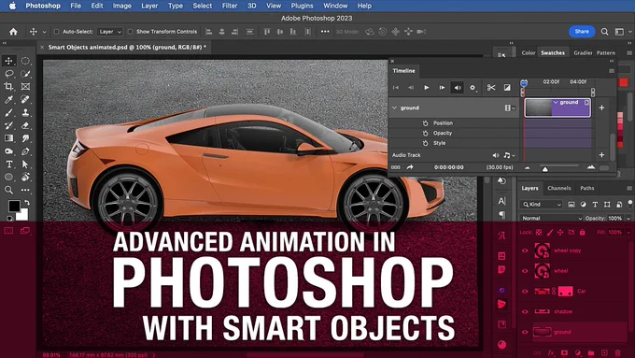Switch to the Color tab

click(x=529, y=52)
